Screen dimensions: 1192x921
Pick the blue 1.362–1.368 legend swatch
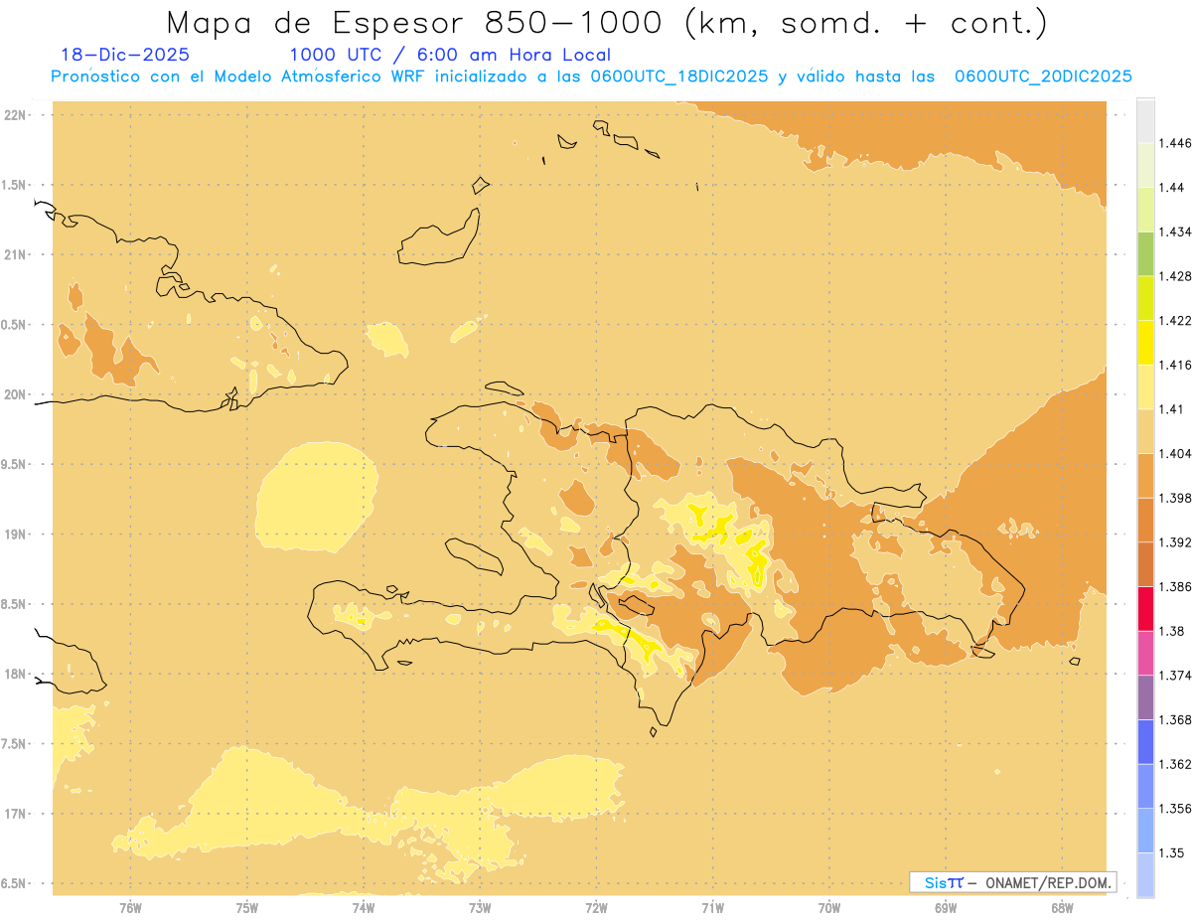click(1145, 741)
